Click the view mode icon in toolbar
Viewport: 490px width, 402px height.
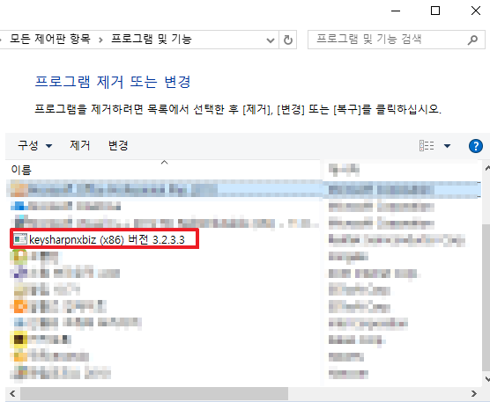point(427,145)
